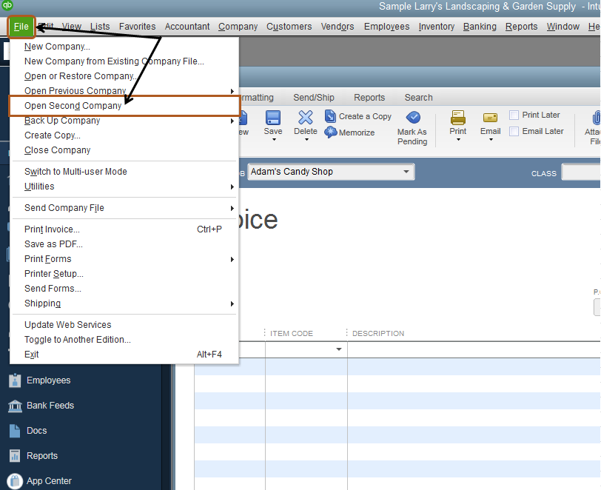The width and height of the screenshot is (601, 490).
Task: Select New Company... from the File menu
Action: click(124, 47)
